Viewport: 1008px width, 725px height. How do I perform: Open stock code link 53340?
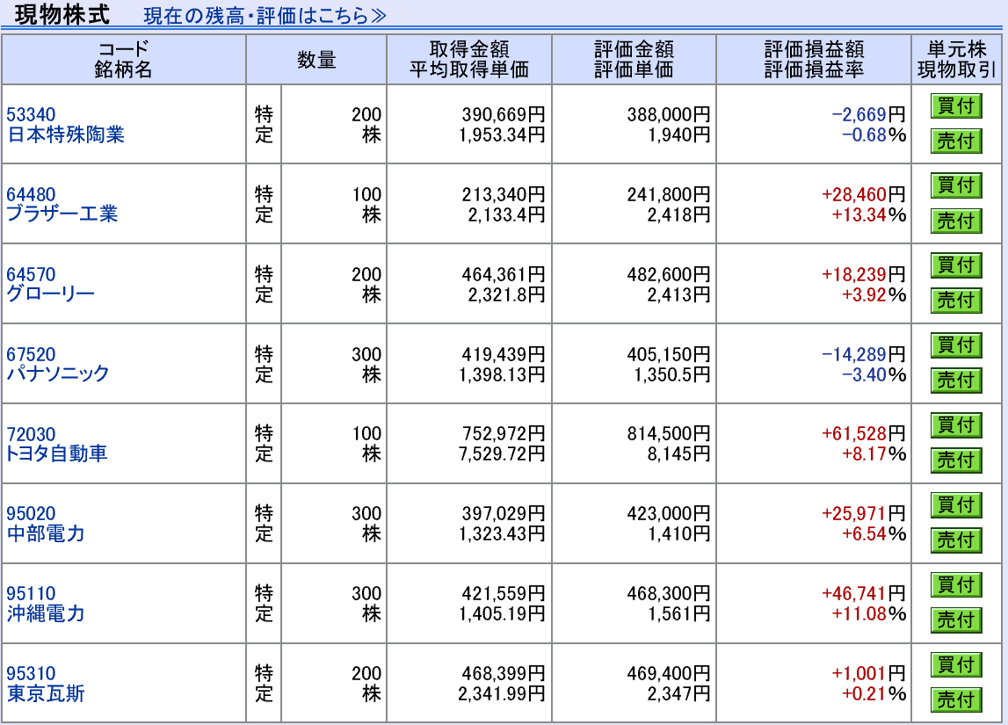pos(31,114)
